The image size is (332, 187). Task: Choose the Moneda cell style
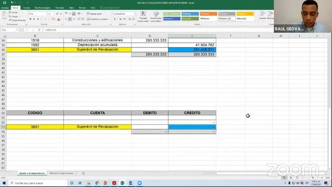coord(245,19)
